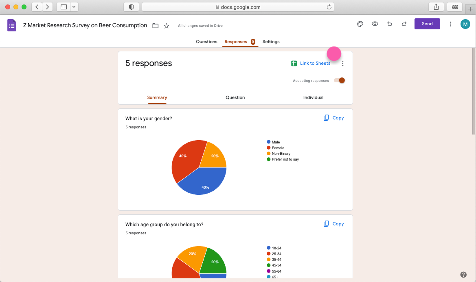
Task: Click the preview eye icon
Action: tap(375, 24)
